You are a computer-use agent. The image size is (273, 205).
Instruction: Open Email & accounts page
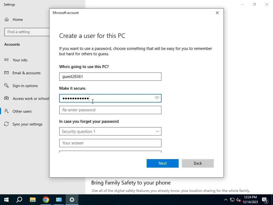click(26, 73)
